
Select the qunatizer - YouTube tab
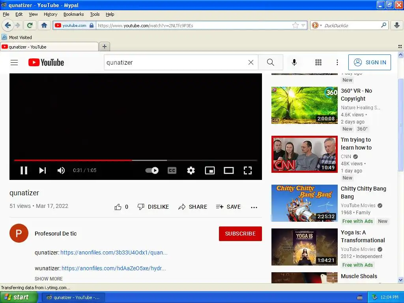[49, 47]
